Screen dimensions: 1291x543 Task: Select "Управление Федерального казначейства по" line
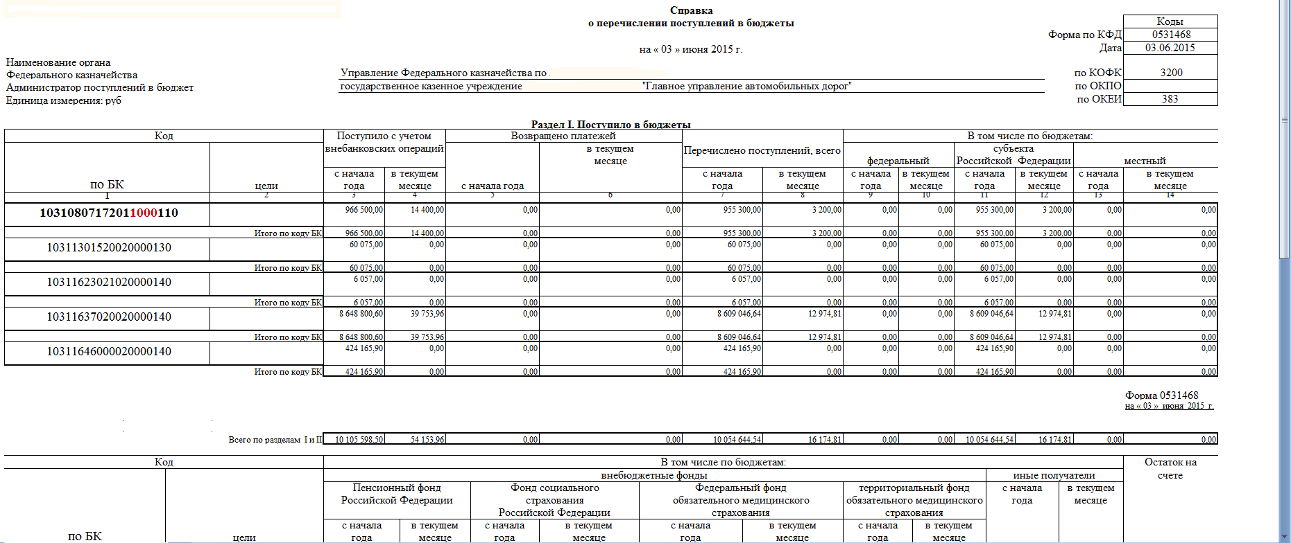click(x=445, y=73)
